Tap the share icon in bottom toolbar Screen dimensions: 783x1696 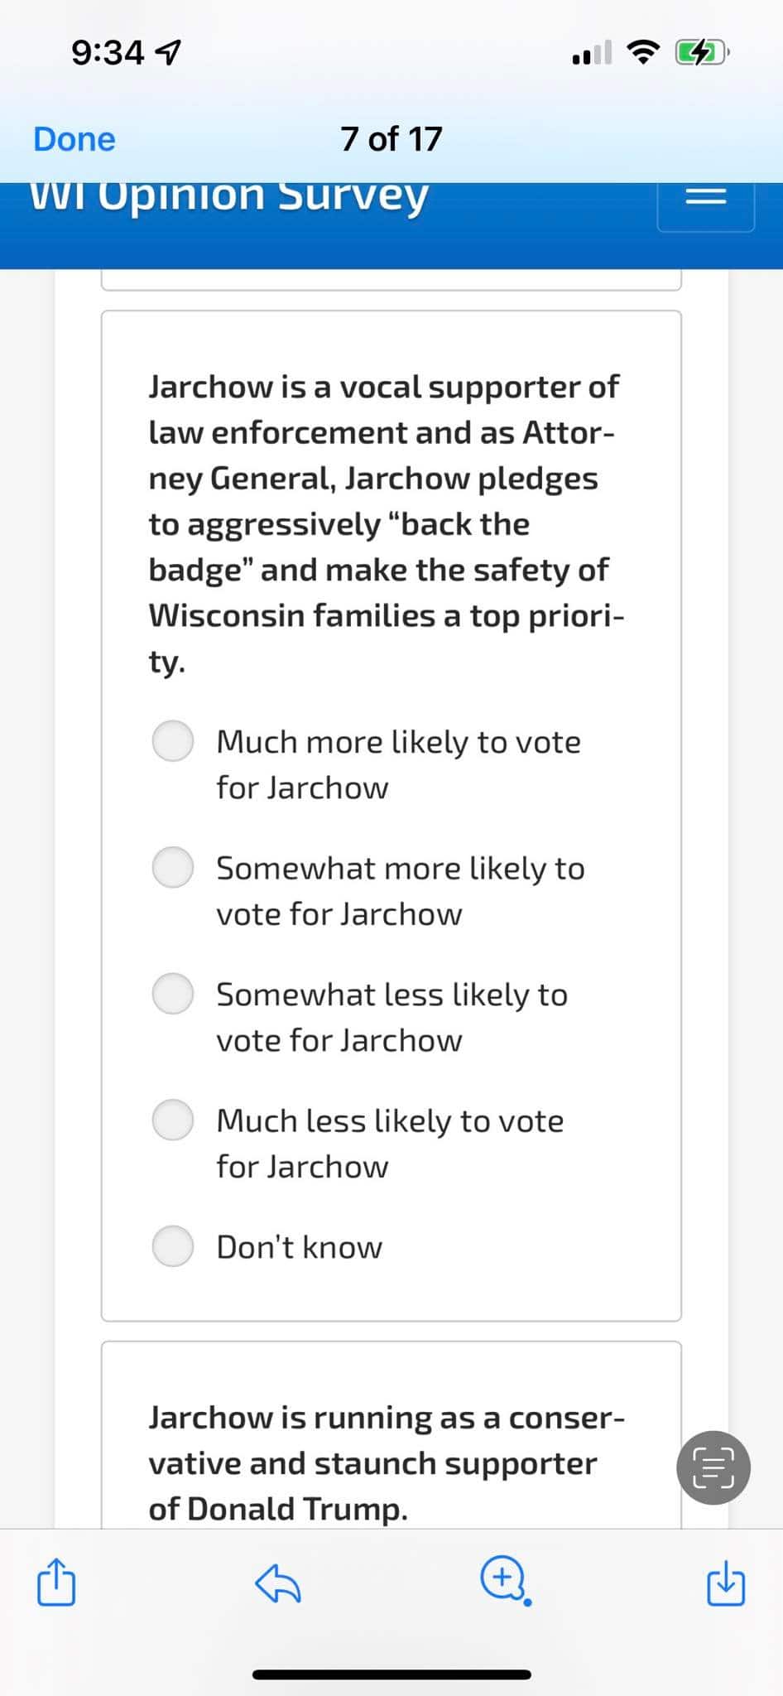pyautogui.click(x=56, y=1583)
